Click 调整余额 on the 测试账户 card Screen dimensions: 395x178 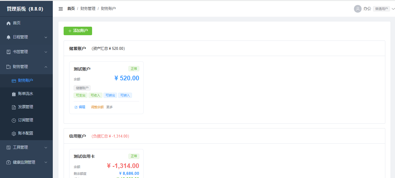click(x=97, y=107)
